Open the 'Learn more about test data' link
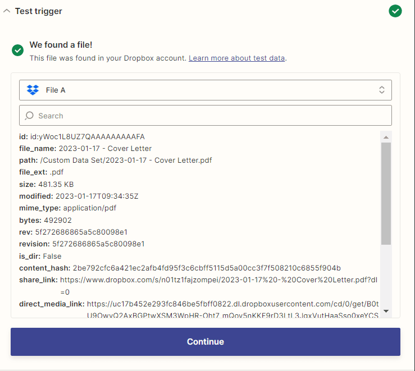 click(x=236, y=58)
